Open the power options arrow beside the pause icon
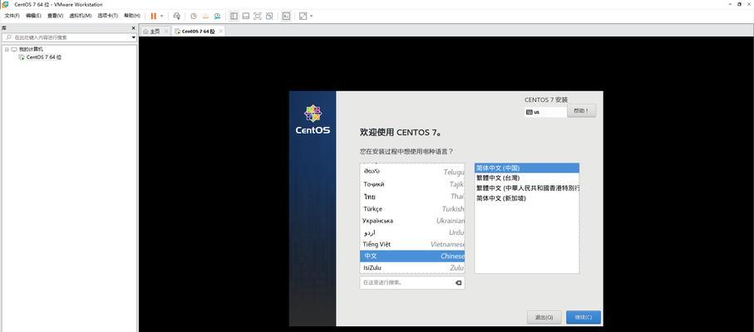Screen dimensions: 754x332 click(161, 16)
